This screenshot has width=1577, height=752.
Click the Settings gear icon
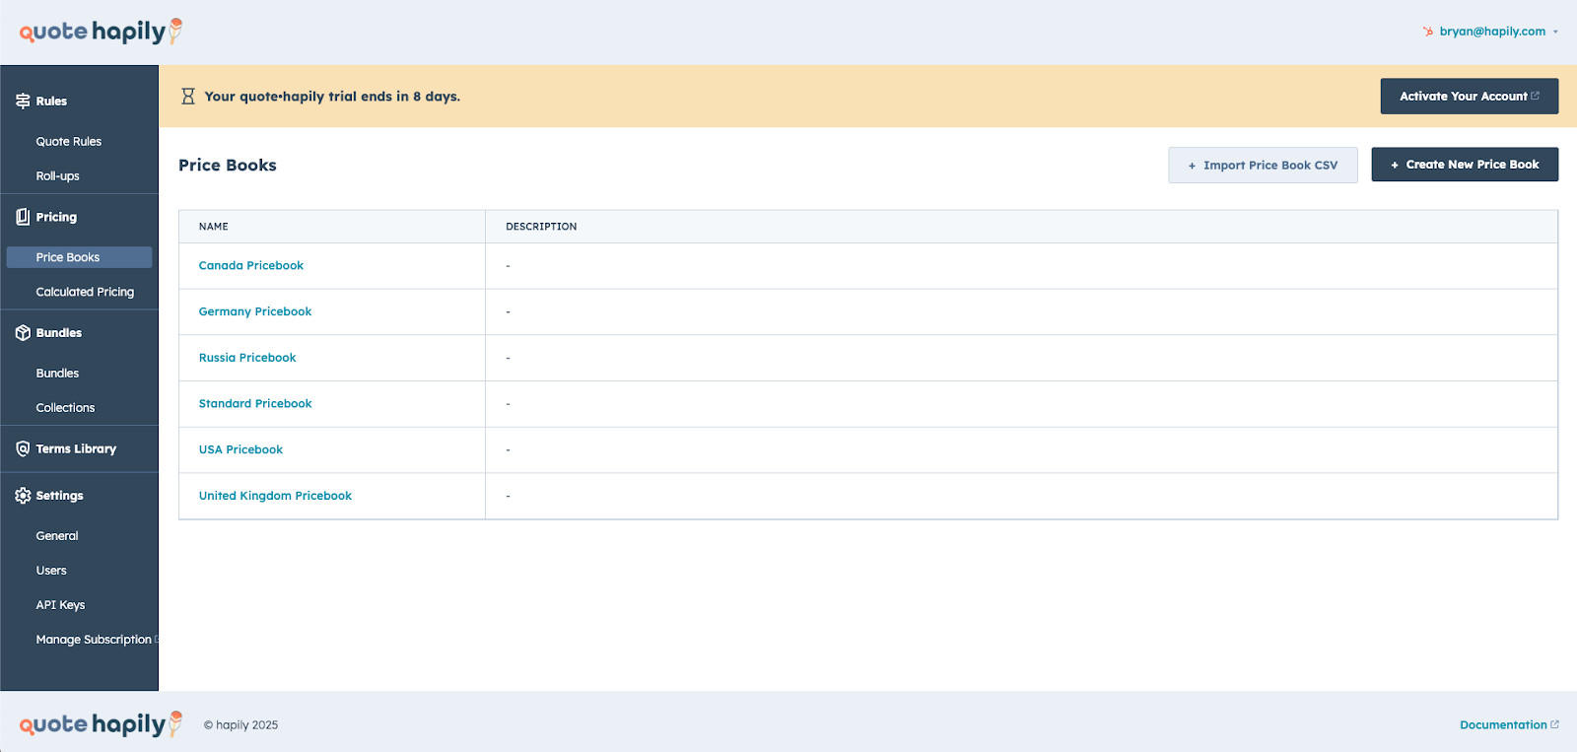point(23,496)
